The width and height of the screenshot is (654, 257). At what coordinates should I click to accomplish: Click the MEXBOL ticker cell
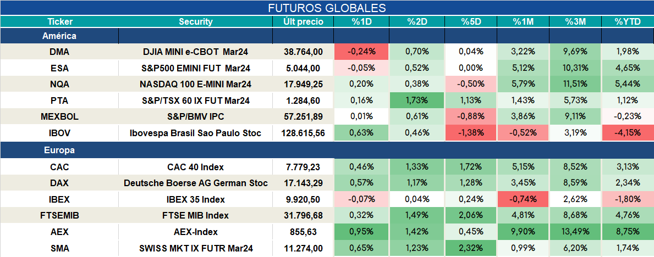tap(59, 117)
